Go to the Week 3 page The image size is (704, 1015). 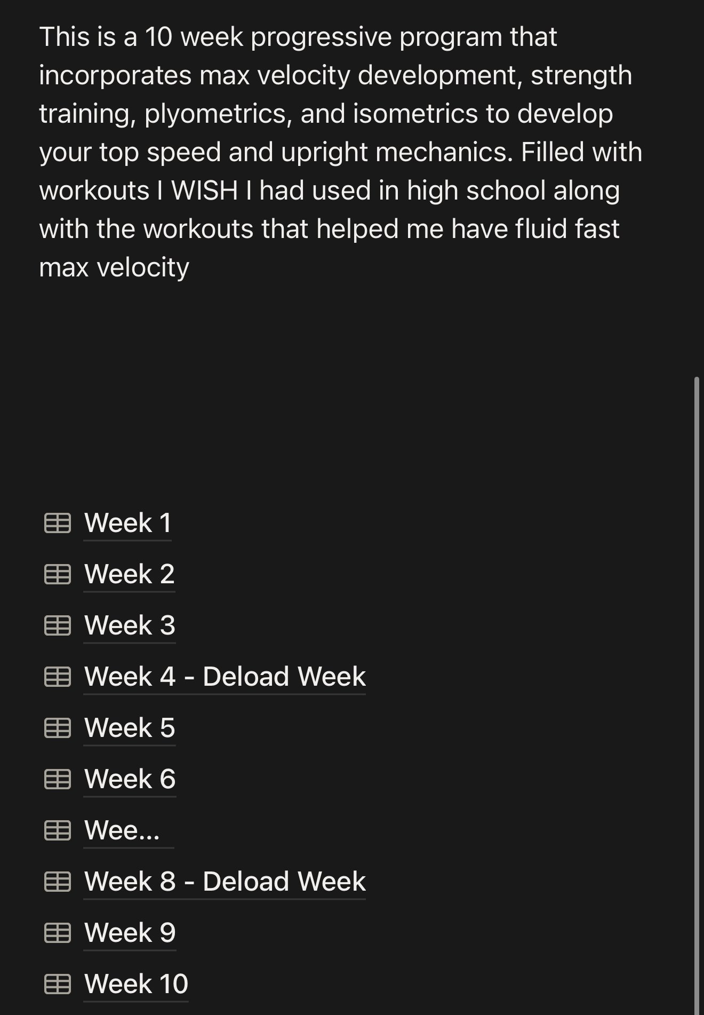[129, 625]
